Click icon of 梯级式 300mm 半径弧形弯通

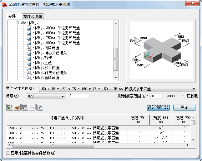[x=29, y=28]
